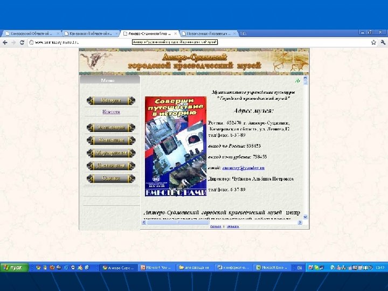Open the Microsoft PowerPoint taskbar button
The image size is (388, 291).
pos(157,268)
